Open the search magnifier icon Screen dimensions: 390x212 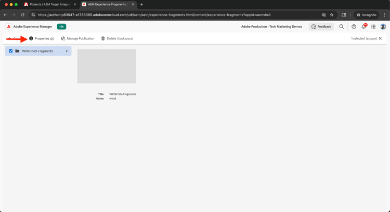click(342, 26)
